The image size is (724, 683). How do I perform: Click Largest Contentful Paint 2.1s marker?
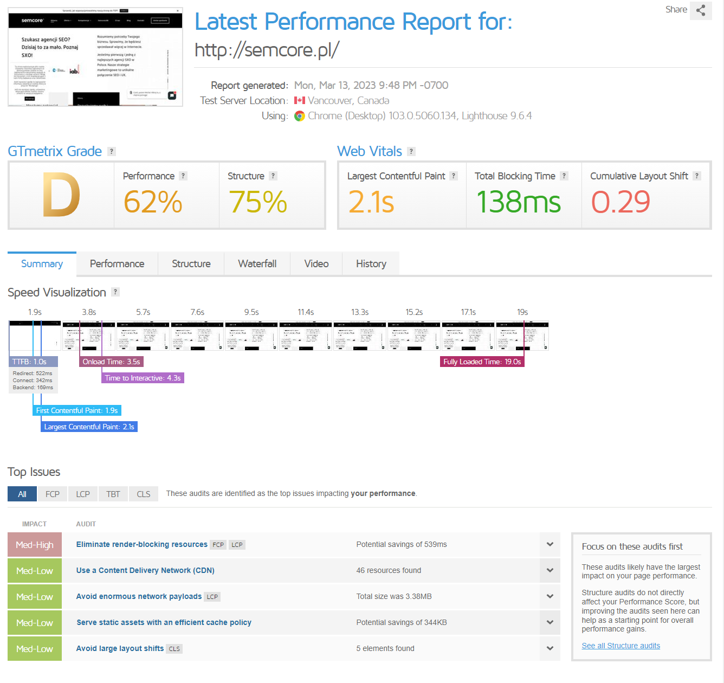89,427
